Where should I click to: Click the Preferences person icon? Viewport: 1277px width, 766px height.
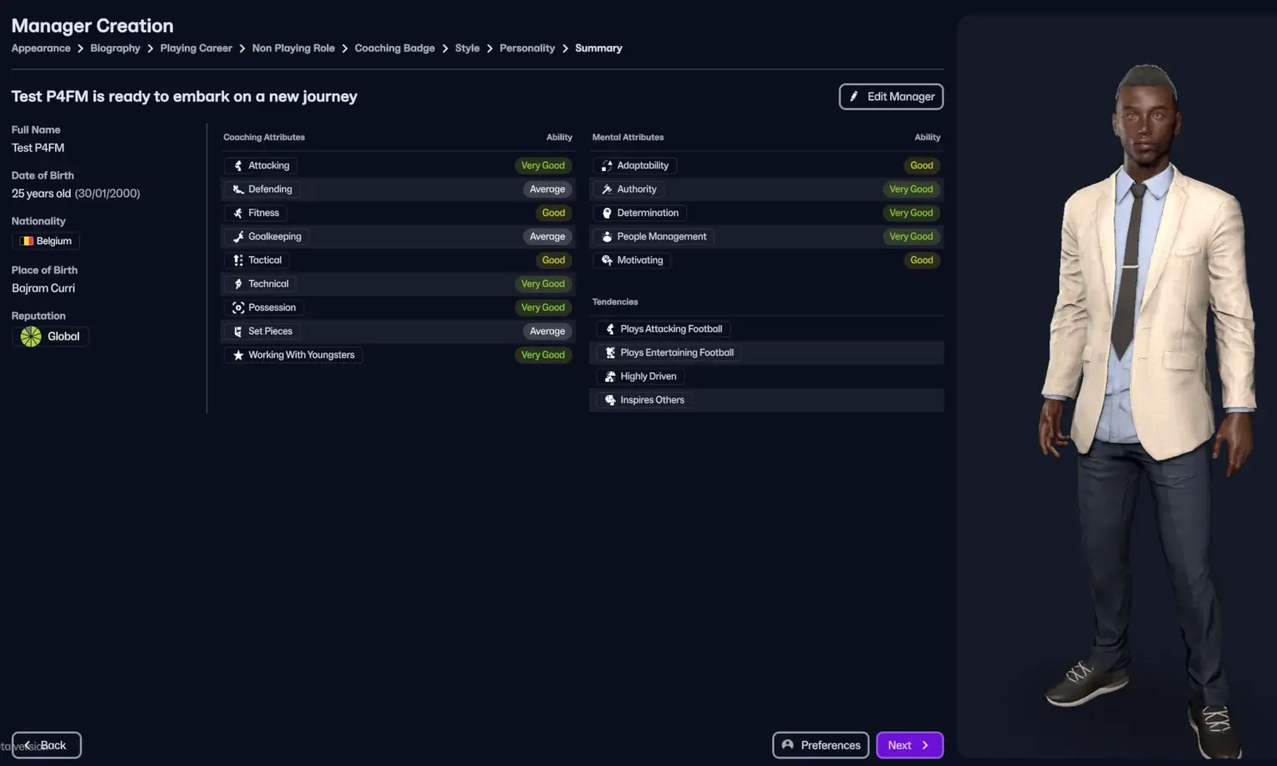click(x=787, y=746)
